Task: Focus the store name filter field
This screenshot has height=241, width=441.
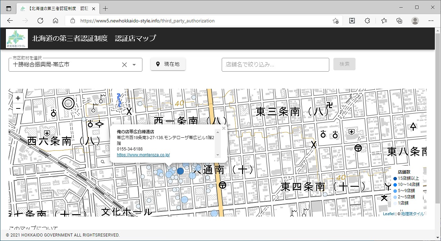Action: click(x=275, y=64)
